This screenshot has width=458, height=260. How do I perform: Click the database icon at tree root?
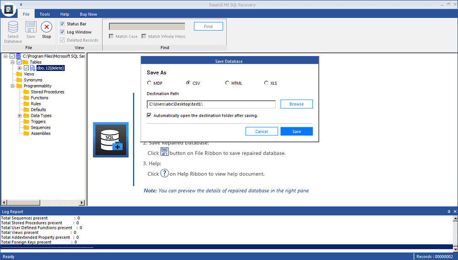pyautogui.click(x=18, y=56)
